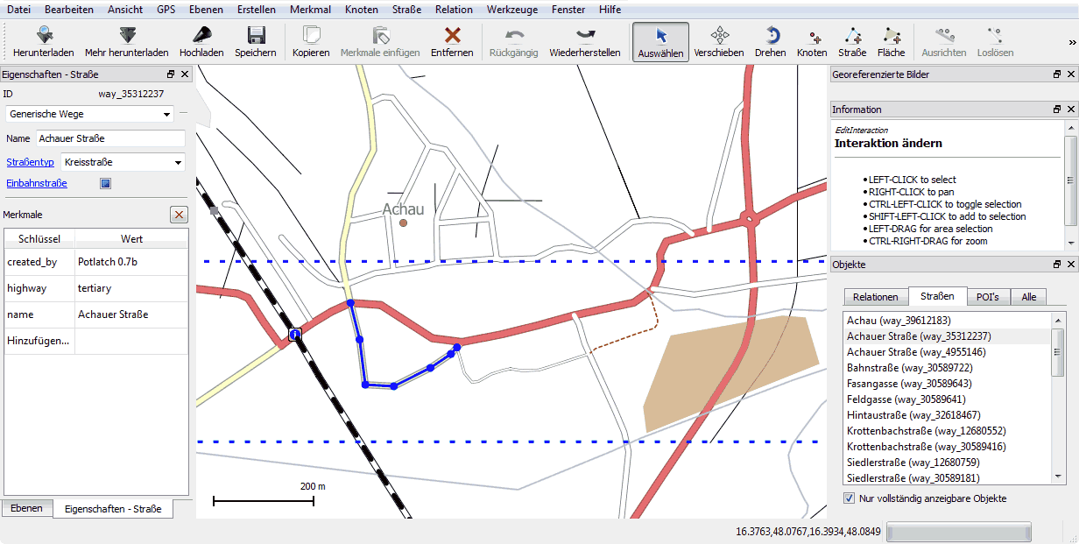The height and width of the screenshot is (544, 1079).
Task: Select Bahnstraße (way_30589722) in the list
Action: tap(909, 368)
